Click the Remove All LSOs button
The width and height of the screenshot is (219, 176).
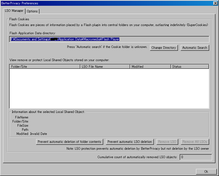(x=195, y=142)
